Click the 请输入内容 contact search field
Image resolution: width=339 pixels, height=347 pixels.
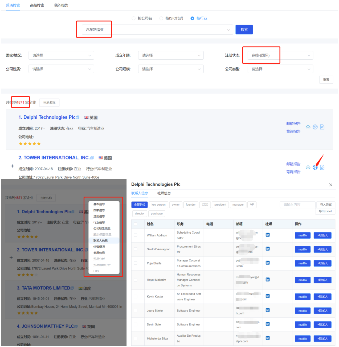click(x=298, y=205)
